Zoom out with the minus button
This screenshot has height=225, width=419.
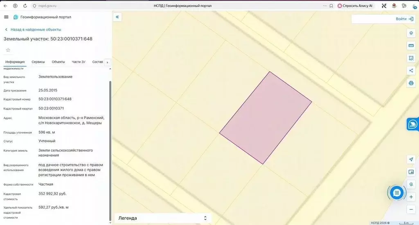pos(411,209)
